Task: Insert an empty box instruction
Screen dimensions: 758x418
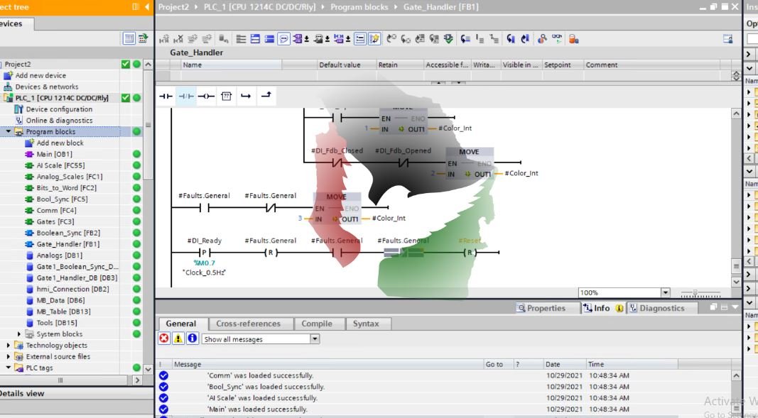Action: click(x=226, y=97)
